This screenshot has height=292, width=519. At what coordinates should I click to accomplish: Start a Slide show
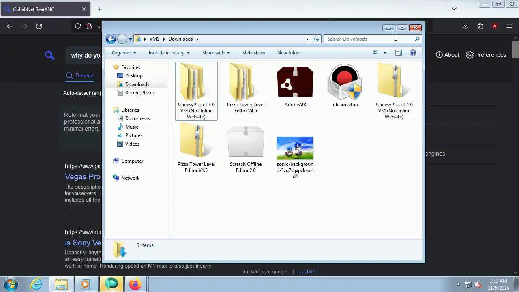254,53
